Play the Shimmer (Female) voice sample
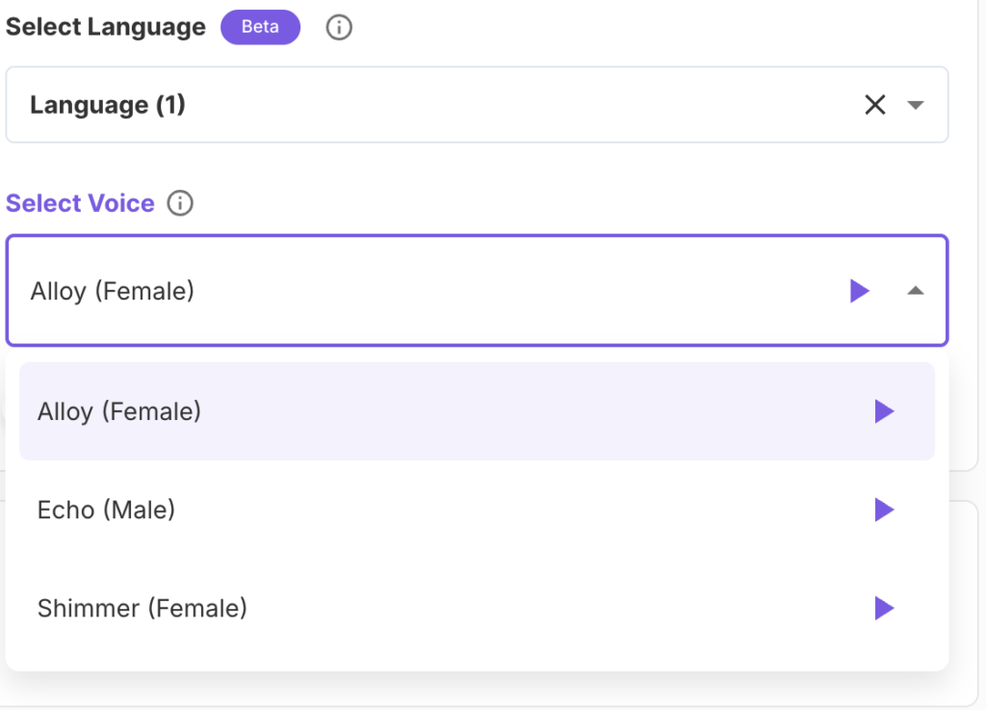This screenshot has width=986, height=710. 884,609
